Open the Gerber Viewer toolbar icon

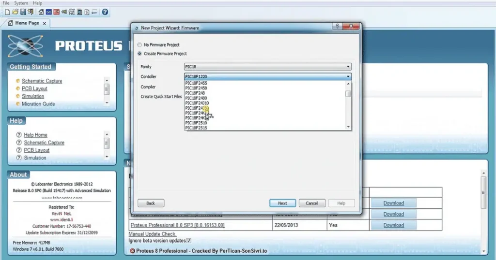[72, 12]
